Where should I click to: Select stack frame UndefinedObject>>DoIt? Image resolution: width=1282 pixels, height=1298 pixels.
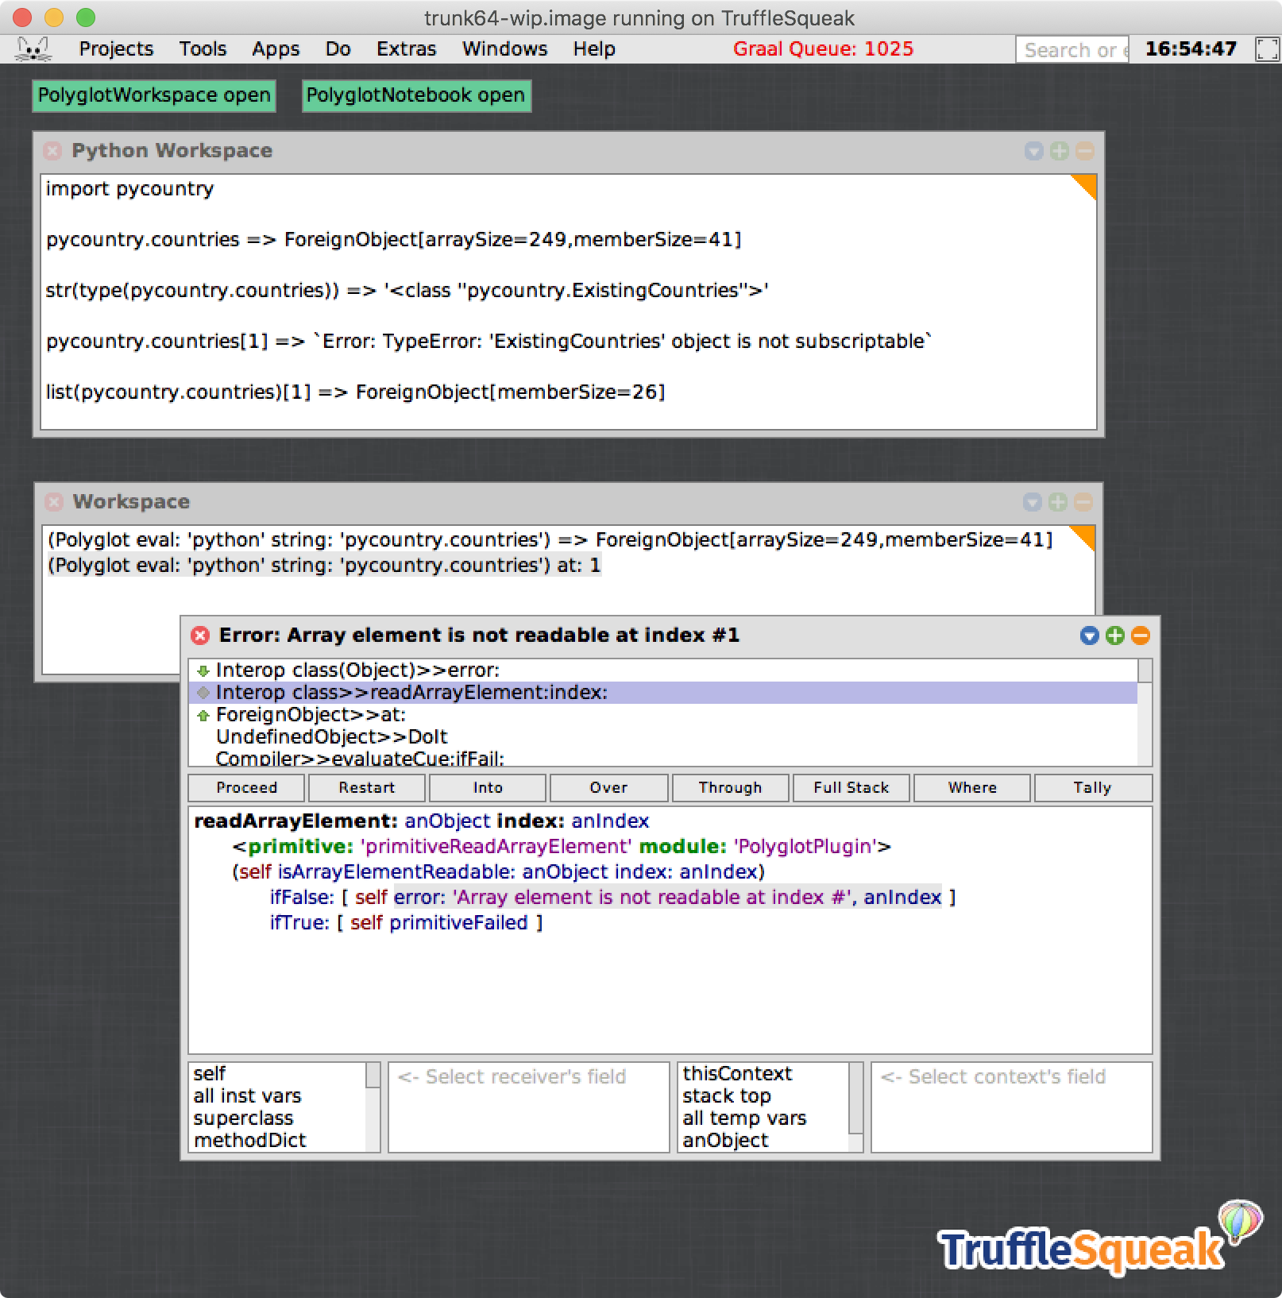pyautogui.click(x=662, y=737)
